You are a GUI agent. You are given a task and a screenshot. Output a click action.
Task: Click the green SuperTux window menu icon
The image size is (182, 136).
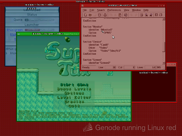click(19, 34)
